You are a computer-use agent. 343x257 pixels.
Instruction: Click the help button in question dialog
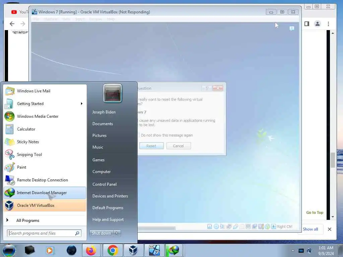click(207, 88)
